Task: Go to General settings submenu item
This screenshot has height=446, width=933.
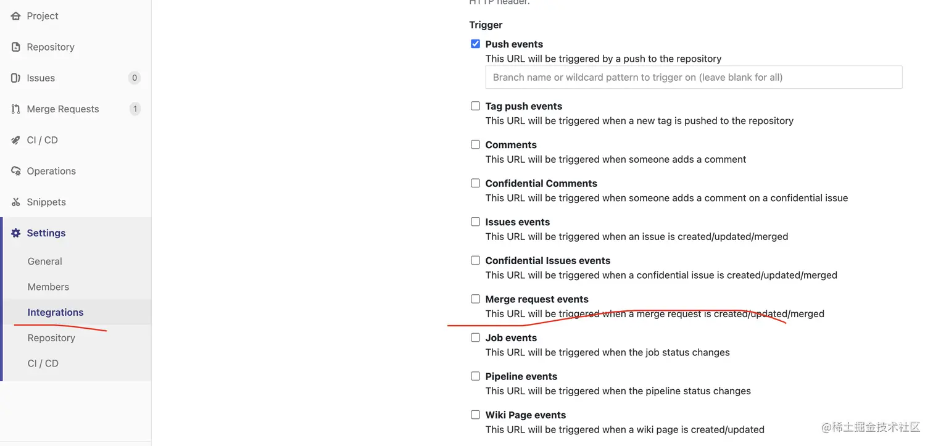Action: point(44,262)
